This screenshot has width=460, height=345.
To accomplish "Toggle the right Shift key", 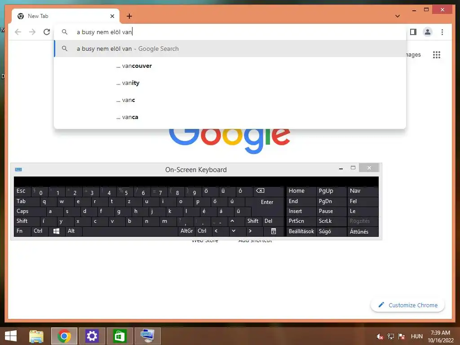I will [253, 221].
